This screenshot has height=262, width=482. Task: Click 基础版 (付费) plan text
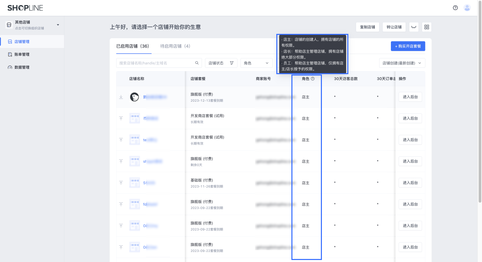pyautogui.click(x=202, y=180)
